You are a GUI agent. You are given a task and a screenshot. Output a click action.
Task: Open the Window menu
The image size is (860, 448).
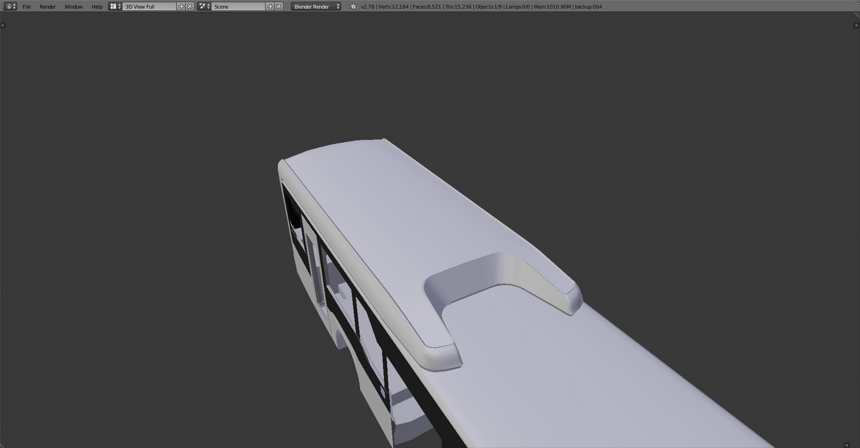click(x=73, y=7)
